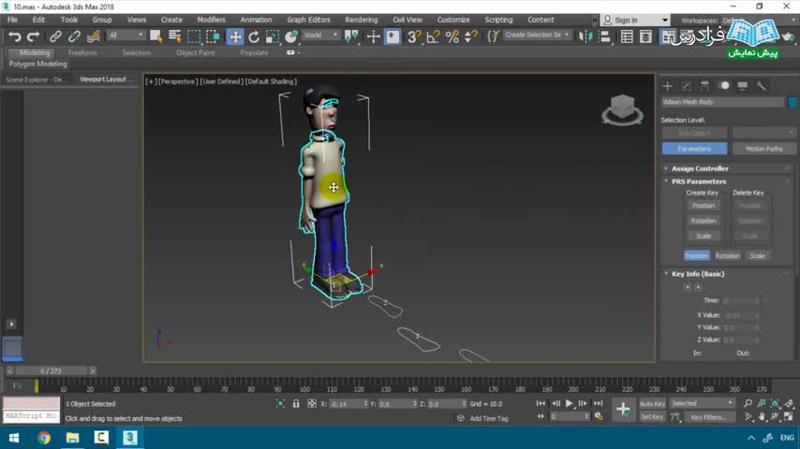
Task: Click the Play Animation button
Action: [x=569, y=403]
